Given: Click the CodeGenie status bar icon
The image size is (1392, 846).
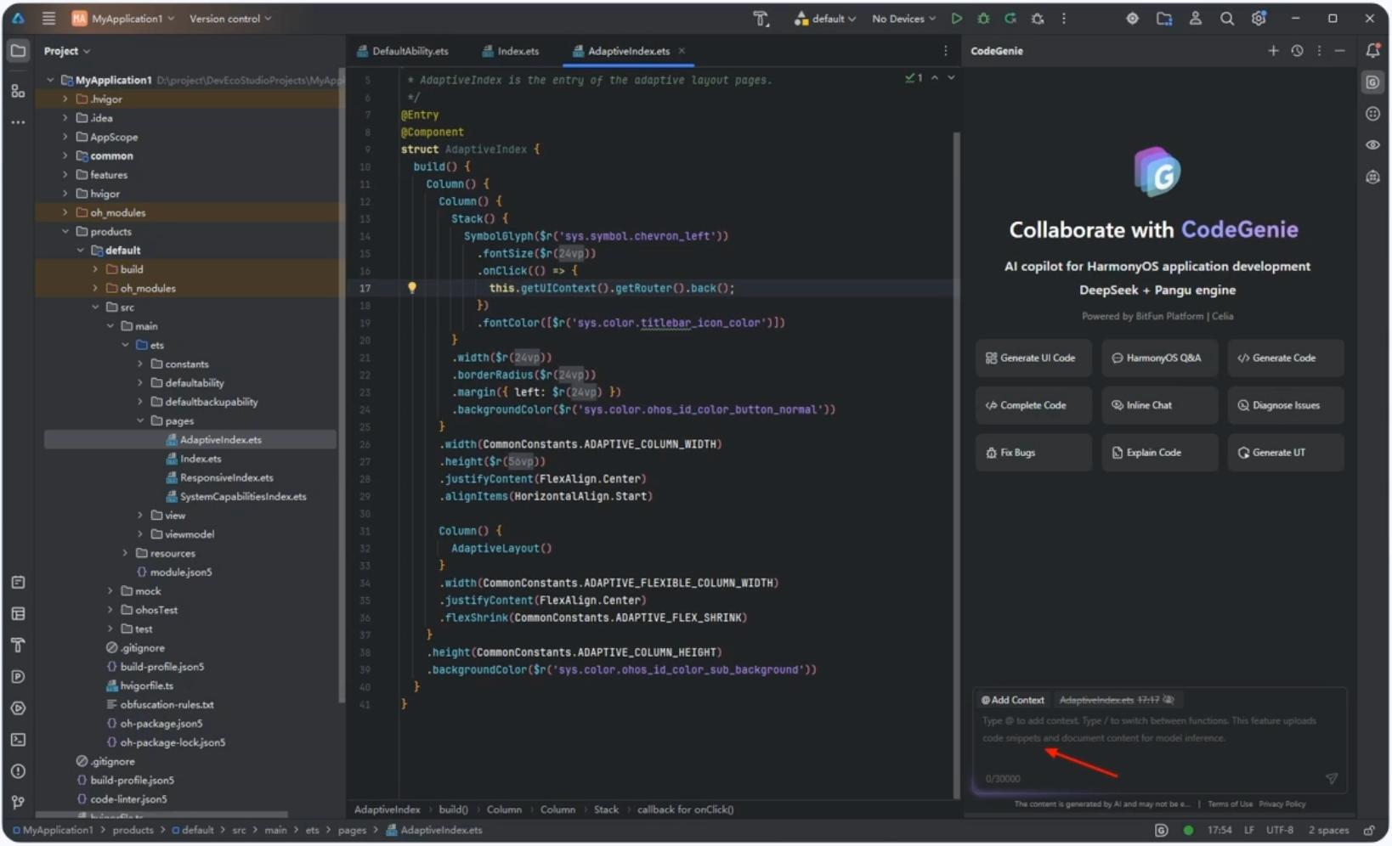Looking at the screenshot, I should (x=1161, y=830).
